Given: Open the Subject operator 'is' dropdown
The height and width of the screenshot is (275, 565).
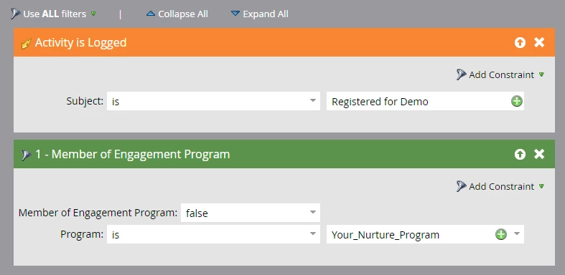Looking at the screenshot, I should coord(213,101).
